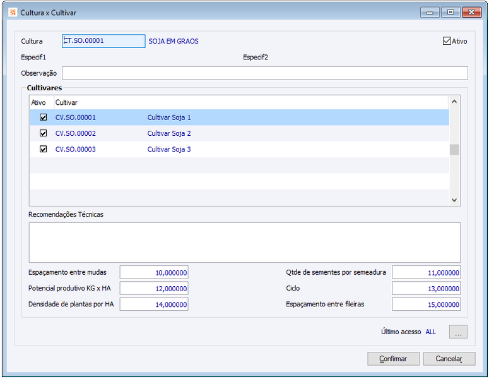Maximize the Cultura x Cultivar window
The width and height of the screenshot is (489, 379).
pyautogui.click(x=451, y=13)
